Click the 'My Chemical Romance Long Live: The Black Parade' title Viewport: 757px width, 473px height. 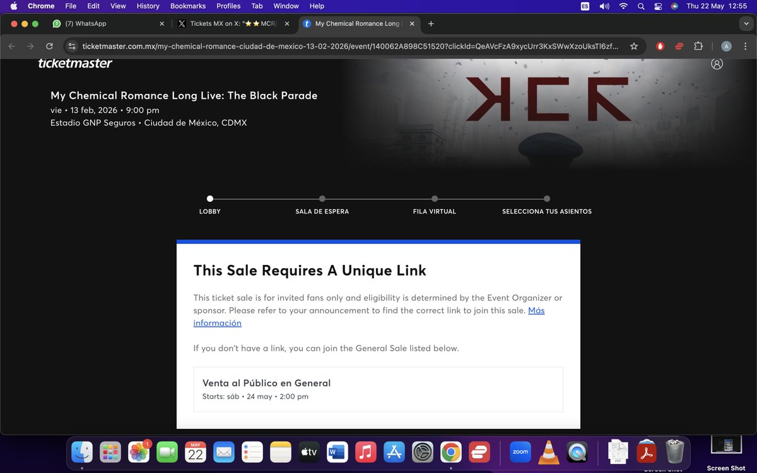click(184, 96)
